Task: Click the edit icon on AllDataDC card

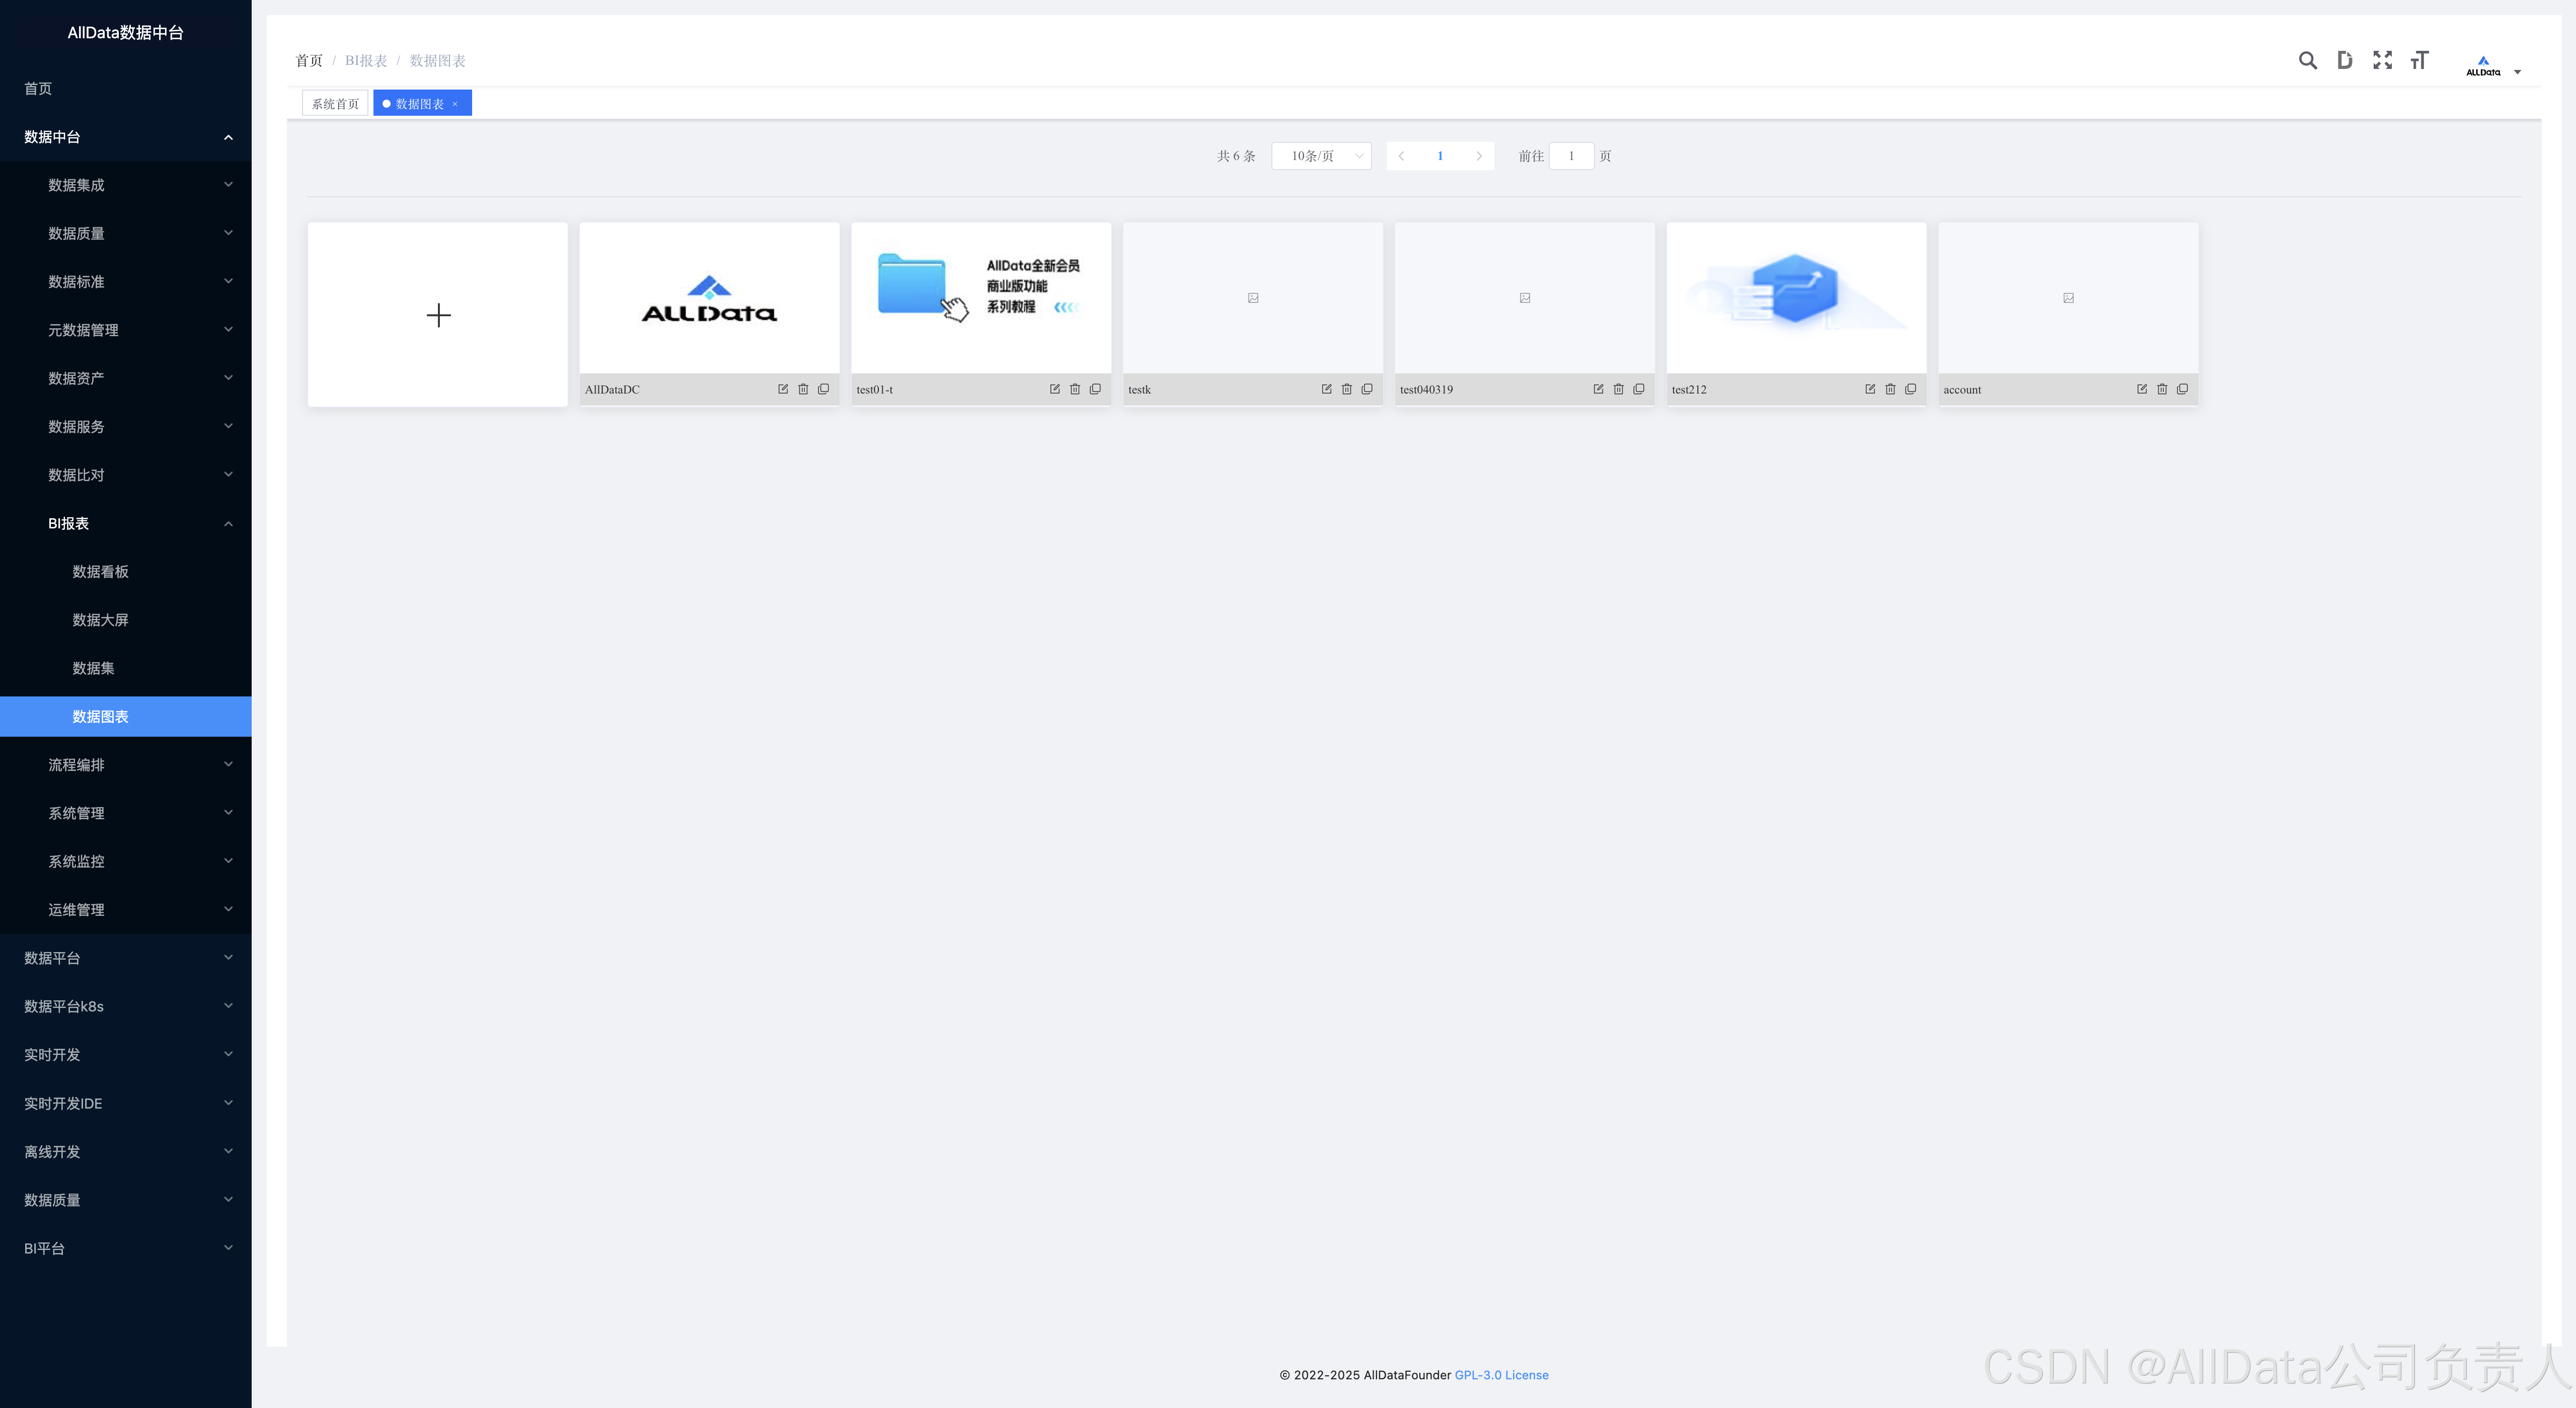Action: tap(783, 389)
